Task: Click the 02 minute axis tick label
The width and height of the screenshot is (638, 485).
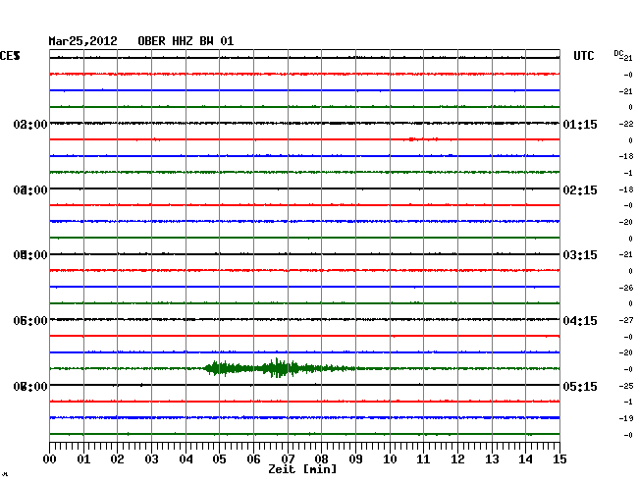Action: [x=117, y=459]
